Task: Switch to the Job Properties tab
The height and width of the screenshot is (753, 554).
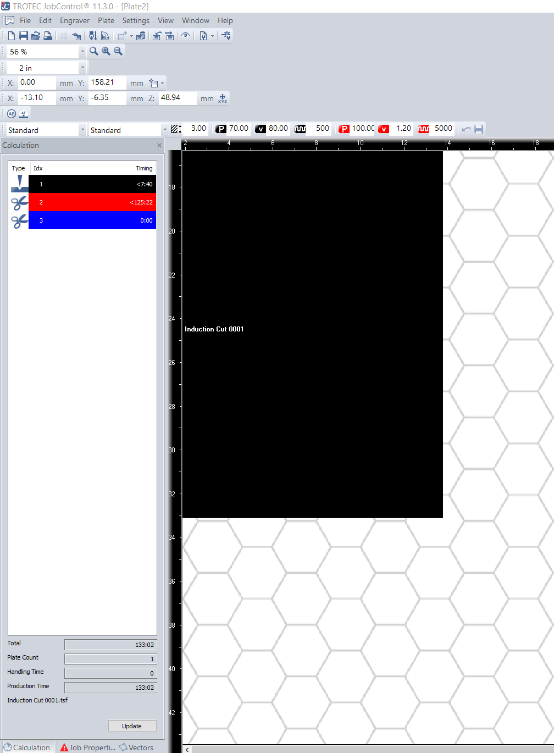Action: tap(88, 748)
